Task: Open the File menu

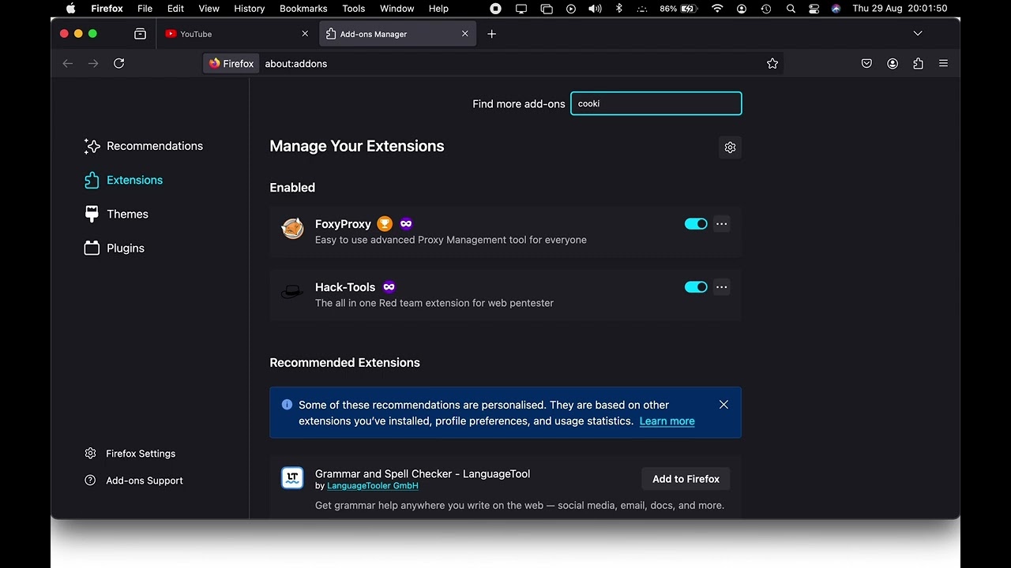Action: 145,9
